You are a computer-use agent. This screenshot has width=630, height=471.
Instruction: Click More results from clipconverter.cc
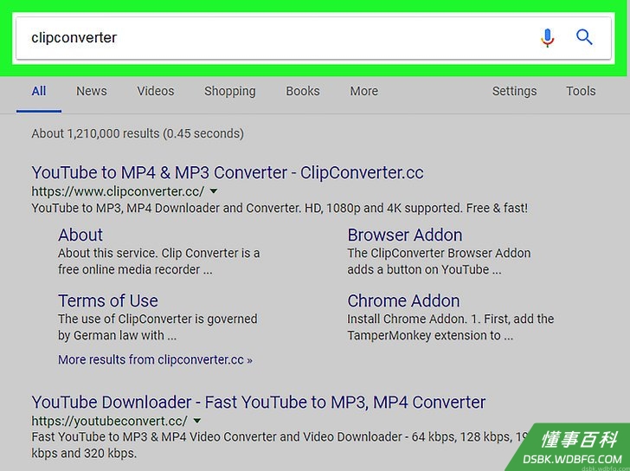(x=155, y=359)
